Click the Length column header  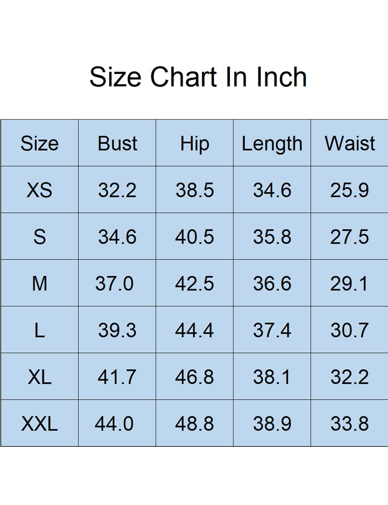pyautogui.click(x=272, y=144)
